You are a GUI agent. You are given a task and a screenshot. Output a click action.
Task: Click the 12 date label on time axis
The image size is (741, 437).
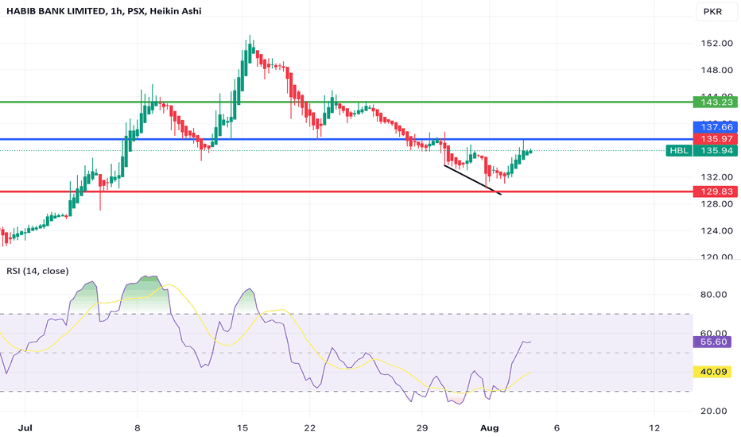[654, 428]
